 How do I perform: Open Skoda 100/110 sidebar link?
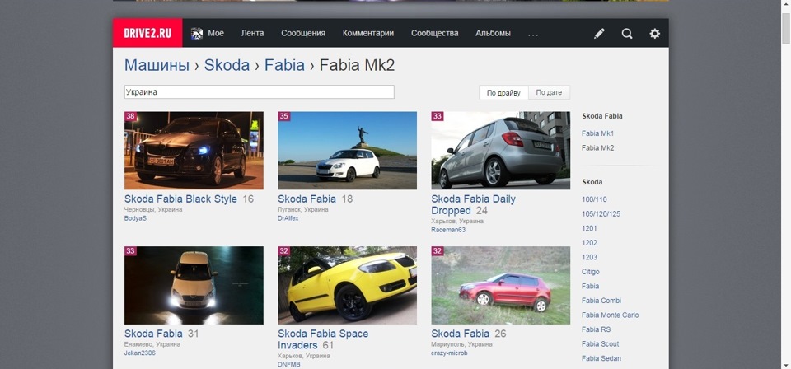(594, 199)
